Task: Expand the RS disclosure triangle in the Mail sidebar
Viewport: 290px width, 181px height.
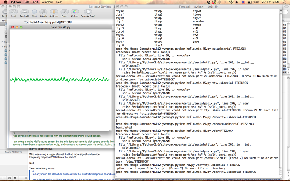Action: pos(3,42)
